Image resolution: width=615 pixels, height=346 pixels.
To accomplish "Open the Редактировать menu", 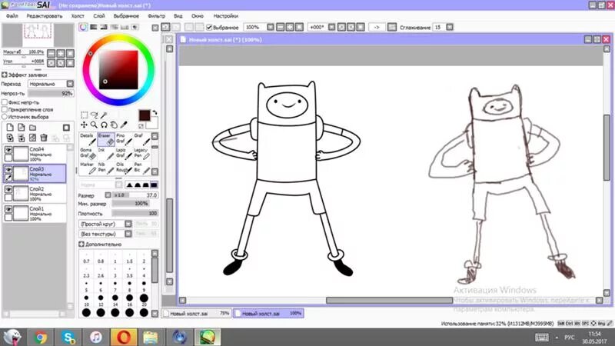I will [45, 16].
